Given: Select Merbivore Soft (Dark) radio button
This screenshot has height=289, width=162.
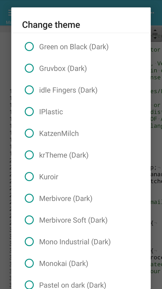Looking at the screenshot, I should (29, 220).
